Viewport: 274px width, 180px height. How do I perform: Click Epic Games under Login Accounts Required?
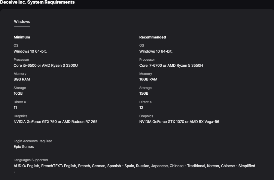point(23,147)
